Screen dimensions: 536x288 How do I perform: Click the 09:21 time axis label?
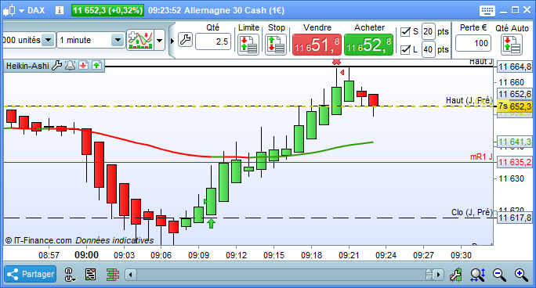click(x=349, y=255)
